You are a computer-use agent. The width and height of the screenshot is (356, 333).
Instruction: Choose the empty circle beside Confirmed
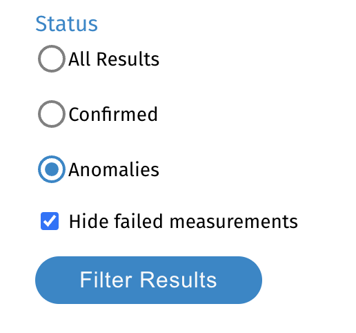click(x=52, y=114)
